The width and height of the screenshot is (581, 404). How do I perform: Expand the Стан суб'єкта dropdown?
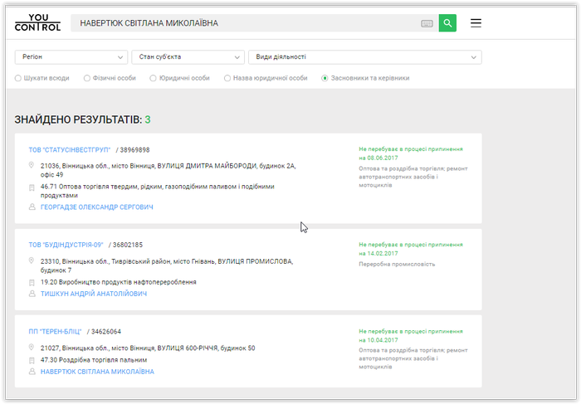point(188,57)
